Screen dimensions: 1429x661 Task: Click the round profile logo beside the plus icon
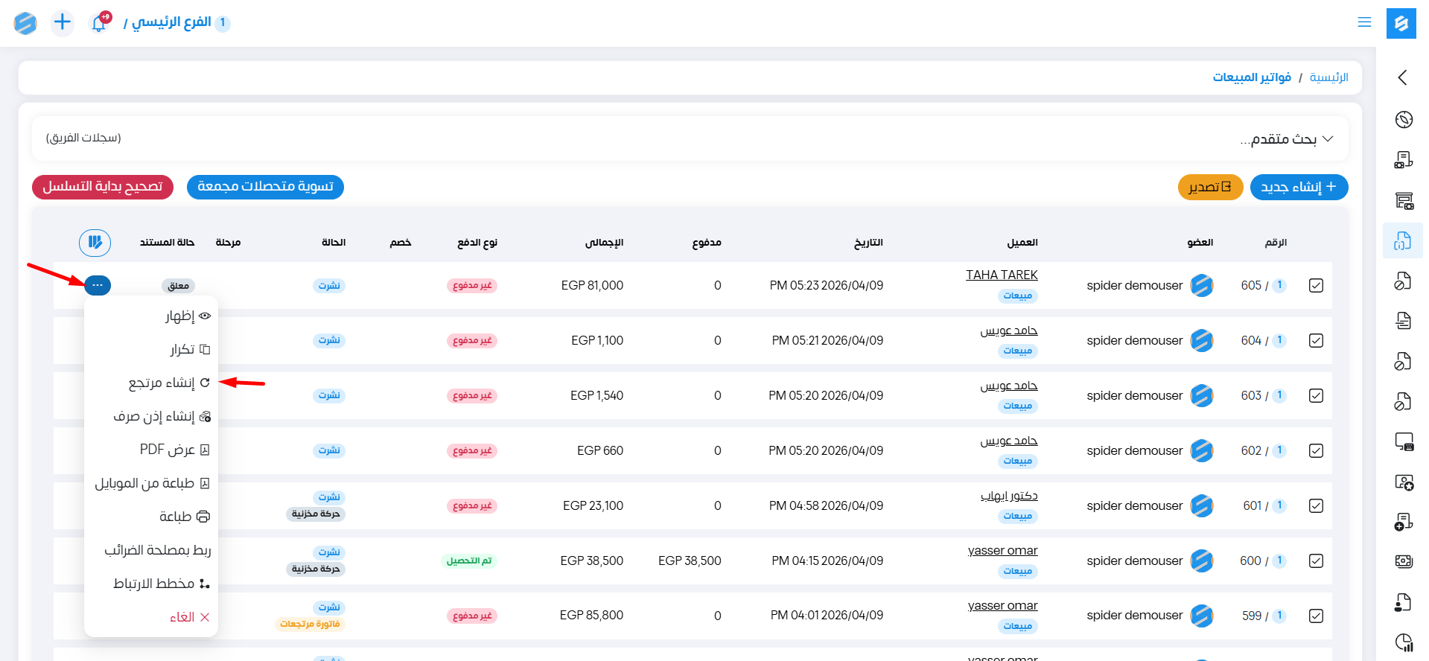tap(25, 23)
